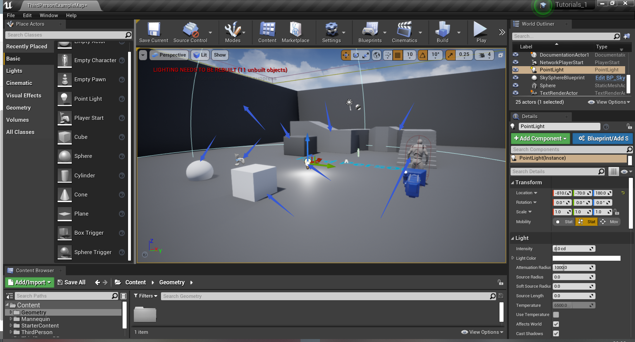
Task: Click the Perspective view button
Action: click(169, 55)
